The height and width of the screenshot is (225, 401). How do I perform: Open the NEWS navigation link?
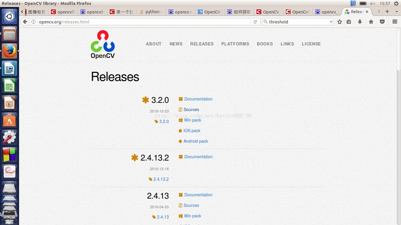pyautogui.click(x=176, y=44)
